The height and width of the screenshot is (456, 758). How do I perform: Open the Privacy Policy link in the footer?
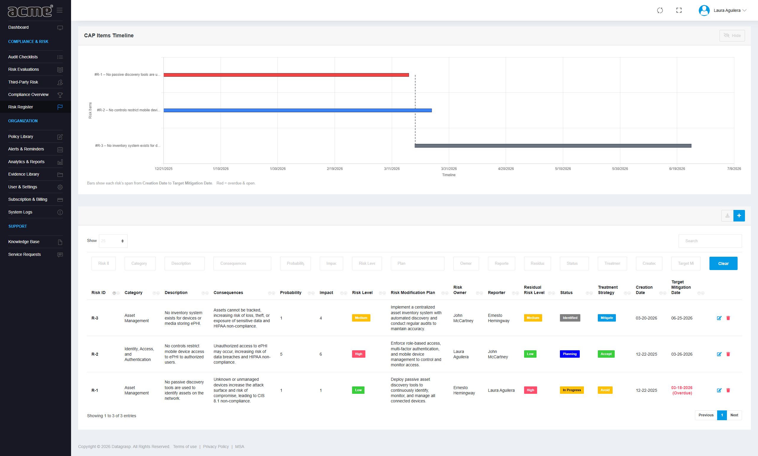pyautogui.click(x=216, y=446)
